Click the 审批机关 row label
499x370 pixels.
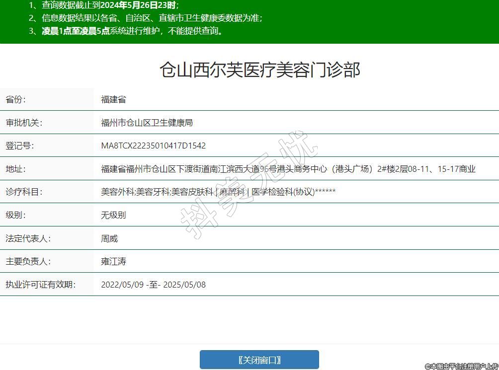point(24,123)
